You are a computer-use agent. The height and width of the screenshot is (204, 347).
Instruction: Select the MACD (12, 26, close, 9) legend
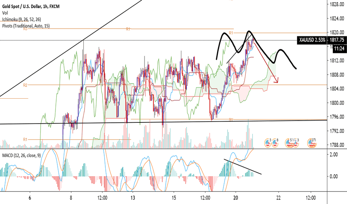click(x=22, y=155)
